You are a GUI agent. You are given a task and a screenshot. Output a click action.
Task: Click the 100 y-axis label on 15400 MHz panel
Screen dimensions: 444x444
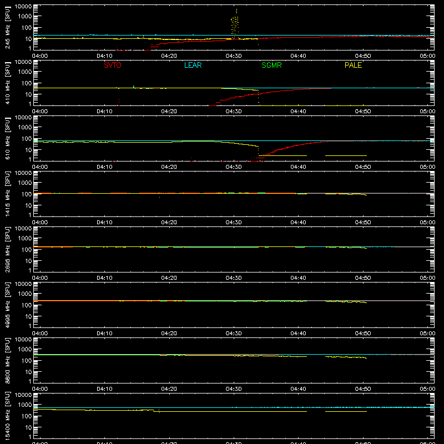tap(26, 416)
